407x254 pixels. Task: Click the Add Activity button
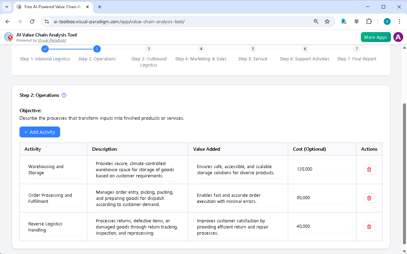tap(40, 132)
